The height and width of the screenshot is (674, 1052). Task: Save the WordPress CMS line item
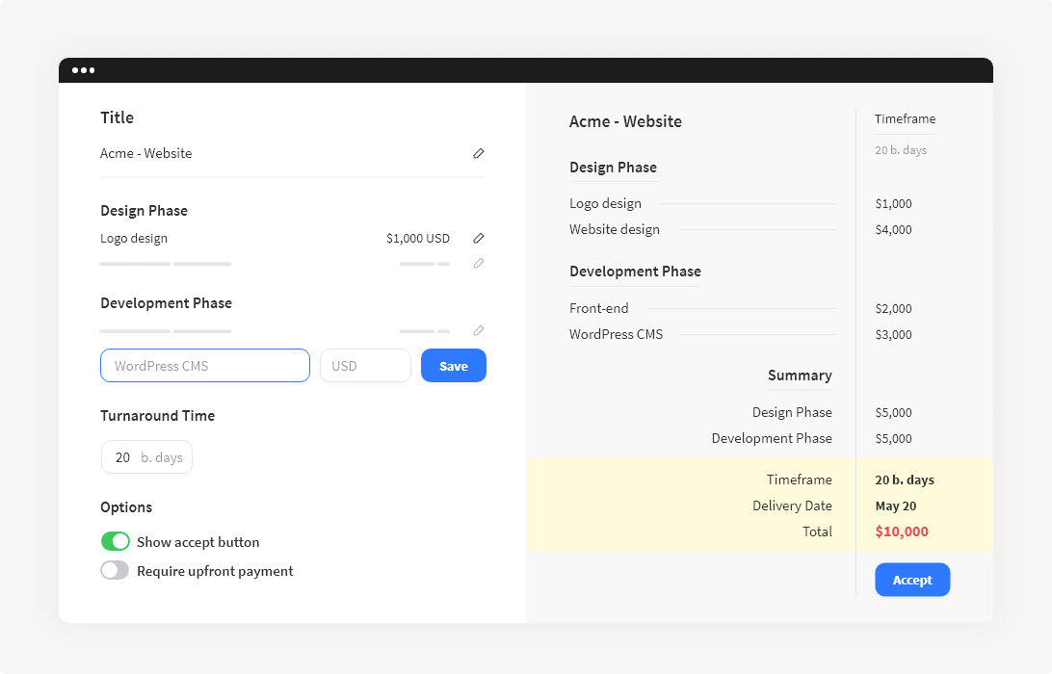click(453, 365)
